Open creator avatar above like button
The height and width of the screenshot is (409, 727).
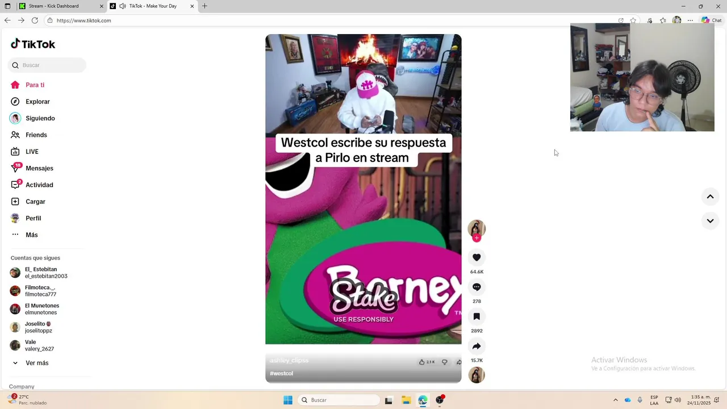(477, 228)
